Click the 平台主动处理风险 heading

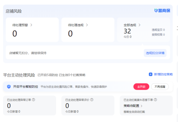19,75
